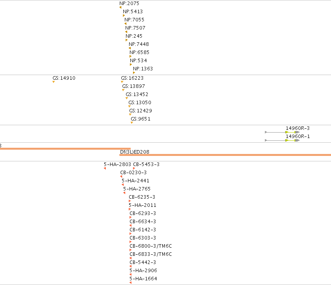Open NP:6585 insertion details
The width and height of the screenshot is (331, 285).
139,52
